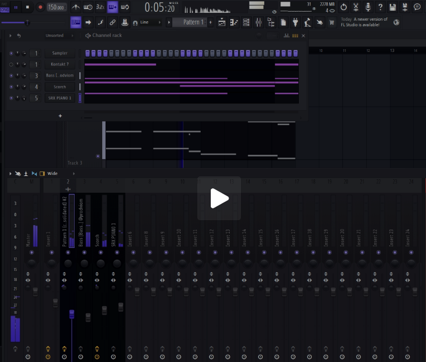Open the channel rack graph editor icon

pos(287,35)
